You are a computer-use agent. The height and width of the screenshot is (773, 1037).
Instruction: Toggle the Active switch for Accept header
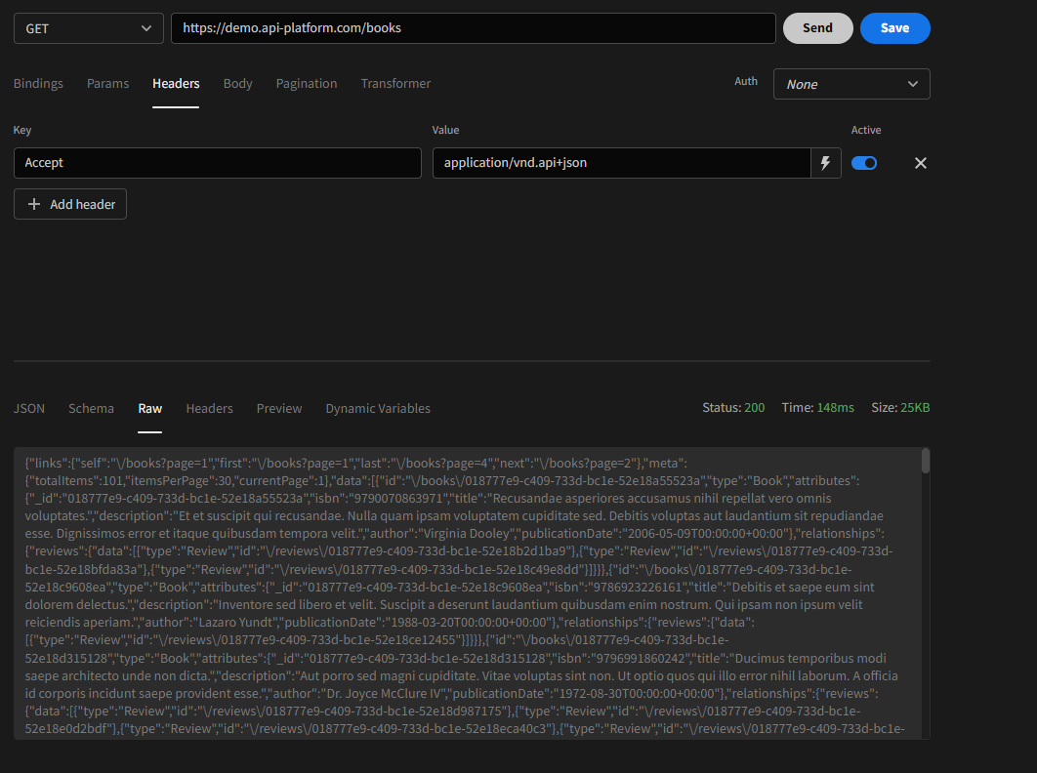coord(864,163)
